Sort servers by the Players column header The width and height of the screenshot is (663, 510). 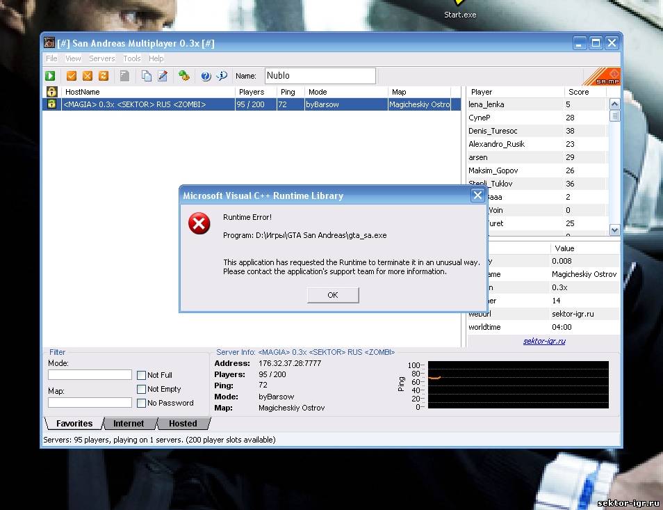(x=255, y=92)
